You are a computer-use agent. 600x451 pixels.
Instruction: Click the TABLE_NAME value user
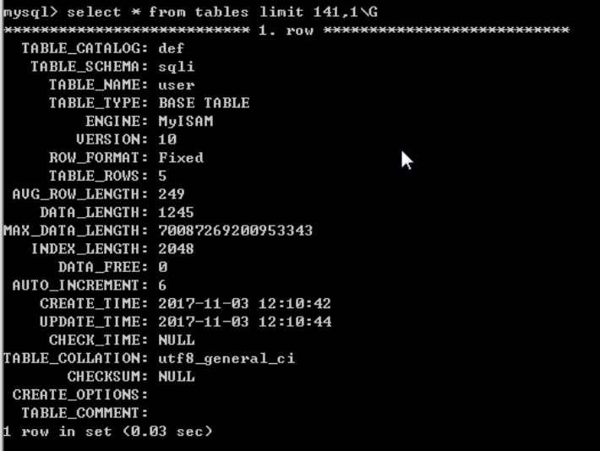[x=177, y=85]
